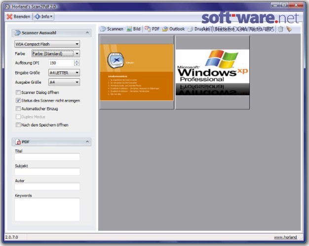
Task: Enable Nach dem Speichern öffnen checkbox
Action: click(x=18, y=125)
